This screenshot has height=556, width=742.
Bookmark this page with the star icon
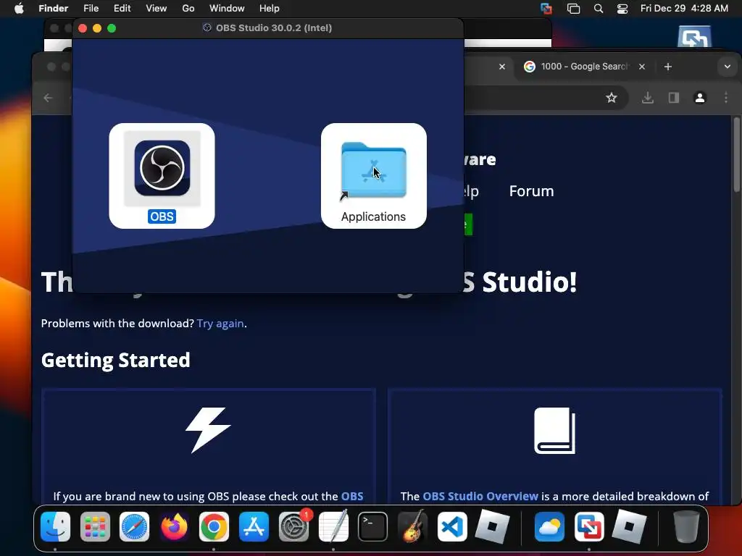point(612,98)
